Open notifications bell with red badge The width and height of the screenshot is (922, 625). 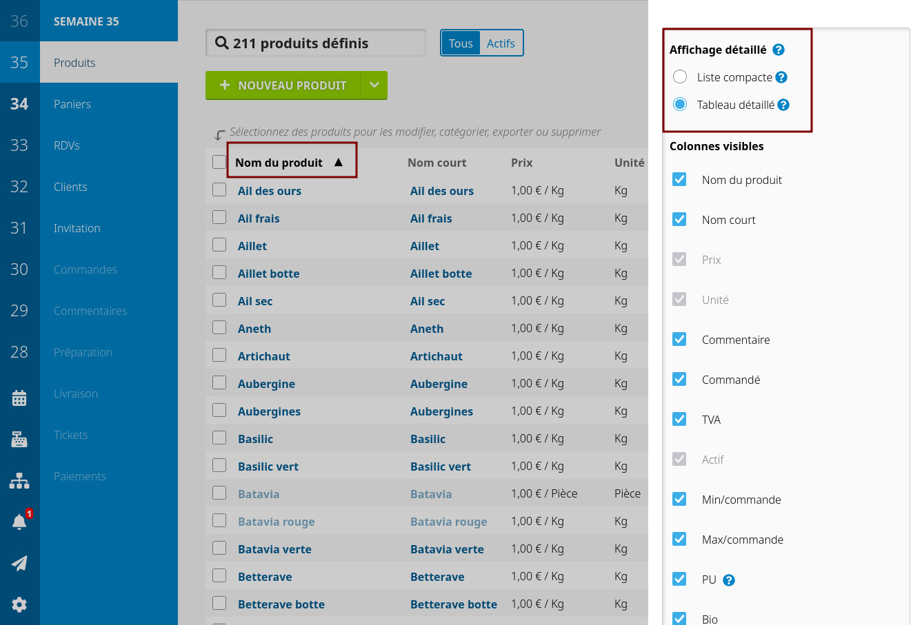pyautogui.click(x=19, y=522)
